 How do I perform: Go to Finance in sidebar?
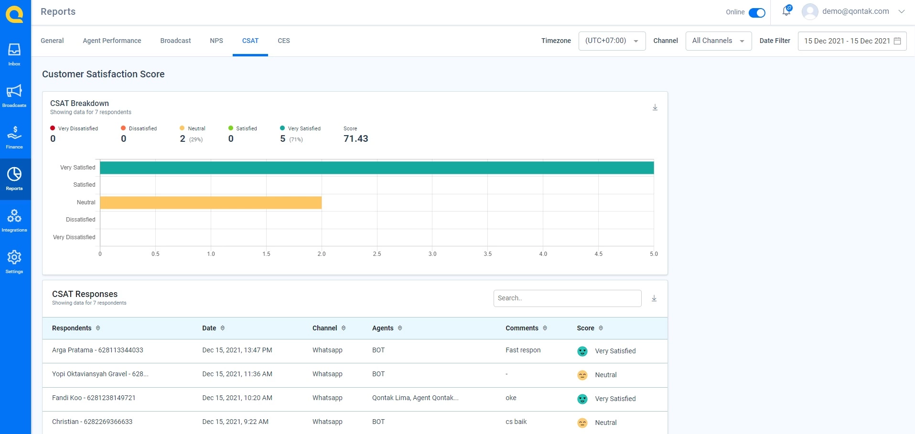click(x=14, y=138)
